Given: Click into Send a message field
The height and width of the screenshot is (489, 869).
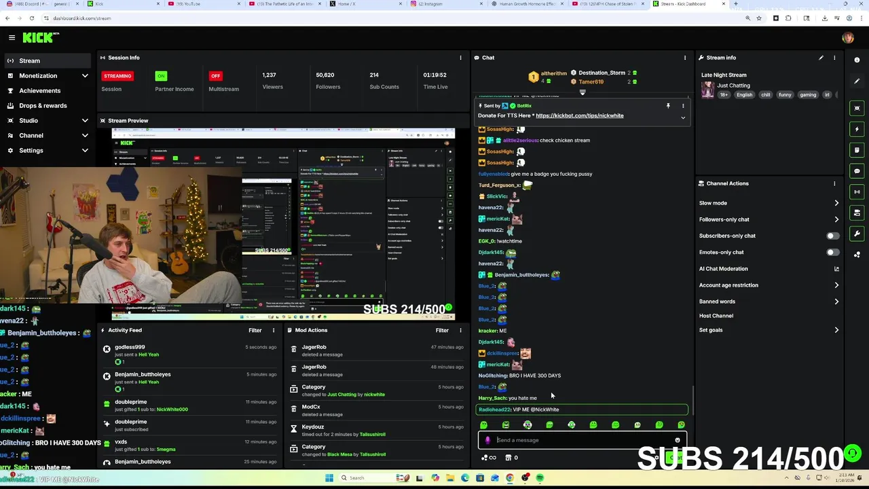Looking at the screenshot, I should click(583, 440).
